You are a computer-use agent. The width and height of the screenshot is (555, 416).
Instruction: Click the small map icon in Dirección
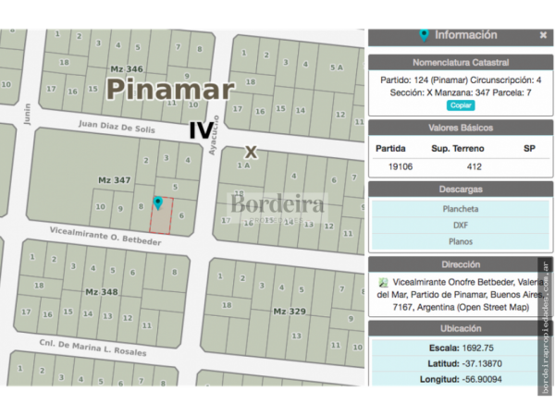point(382,282)
